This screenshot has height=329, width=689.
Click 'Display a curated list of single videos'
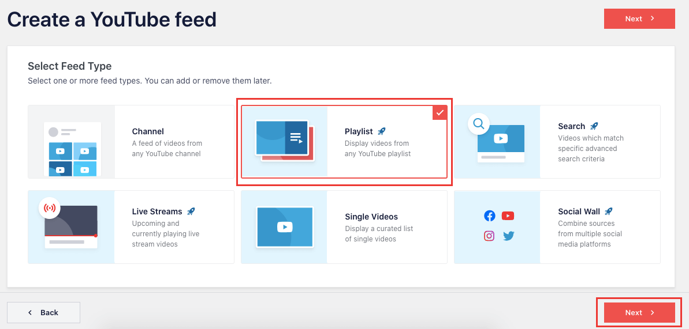point(379,234)
